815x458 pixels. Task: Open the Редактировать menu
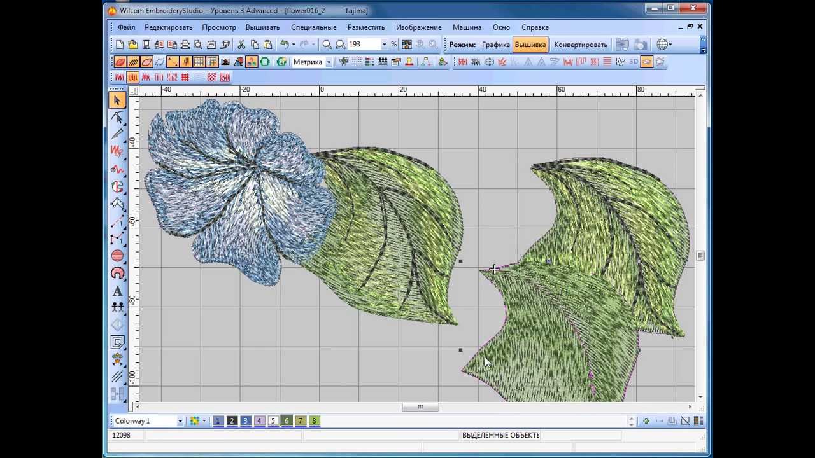tap(169, 27)
